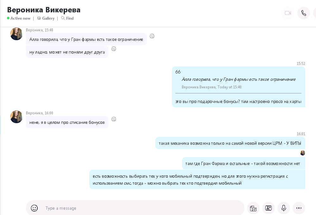Open the emoji picker in message box
The height and width of the screenshot is (215, 316).
pyautogui.click(x=34, y=208)
